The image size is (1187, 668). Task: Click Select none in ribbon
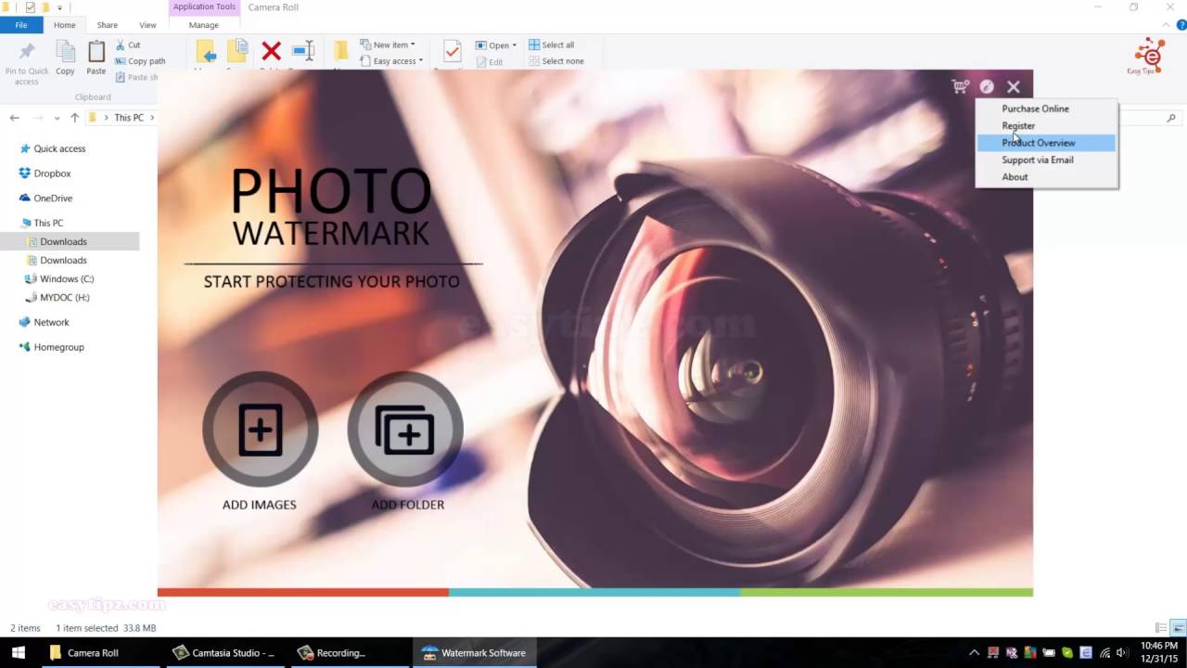(x=556, y=61)
